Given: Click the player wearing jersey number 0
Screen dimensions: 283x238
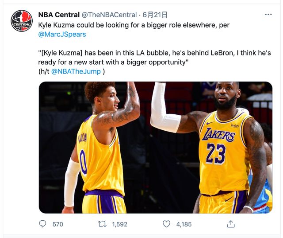Looking at the screenshot, I should pos(99,151).
